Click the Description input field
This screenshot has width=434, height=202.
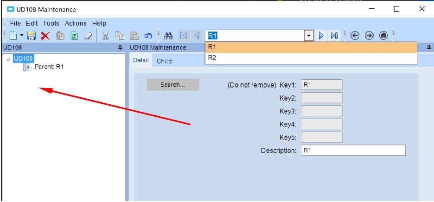(x=353, y=150)
